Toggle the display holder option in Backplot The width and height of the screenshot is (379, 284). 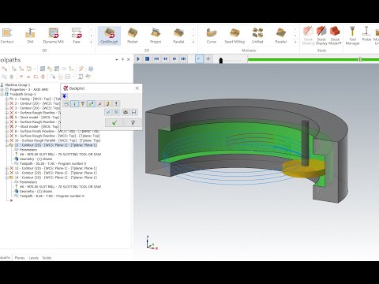pos(83,104)
